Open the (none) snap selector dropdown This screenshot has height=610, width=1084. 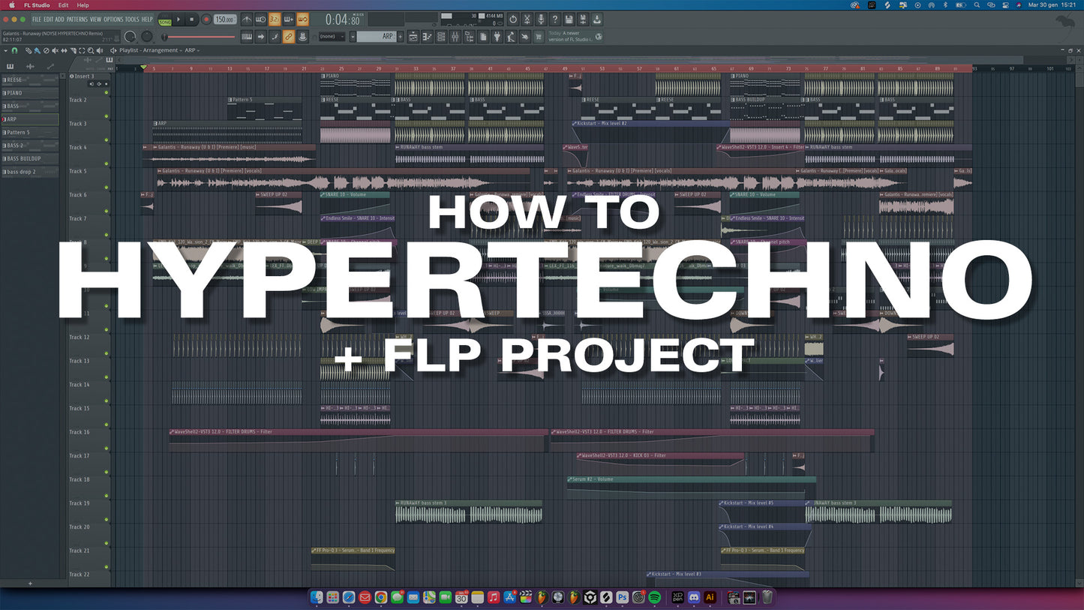click(x=332, y=36)
